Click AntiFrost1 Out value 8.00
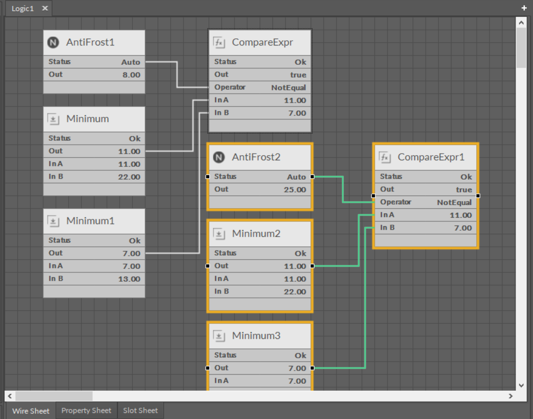 [x=131, y=75]
